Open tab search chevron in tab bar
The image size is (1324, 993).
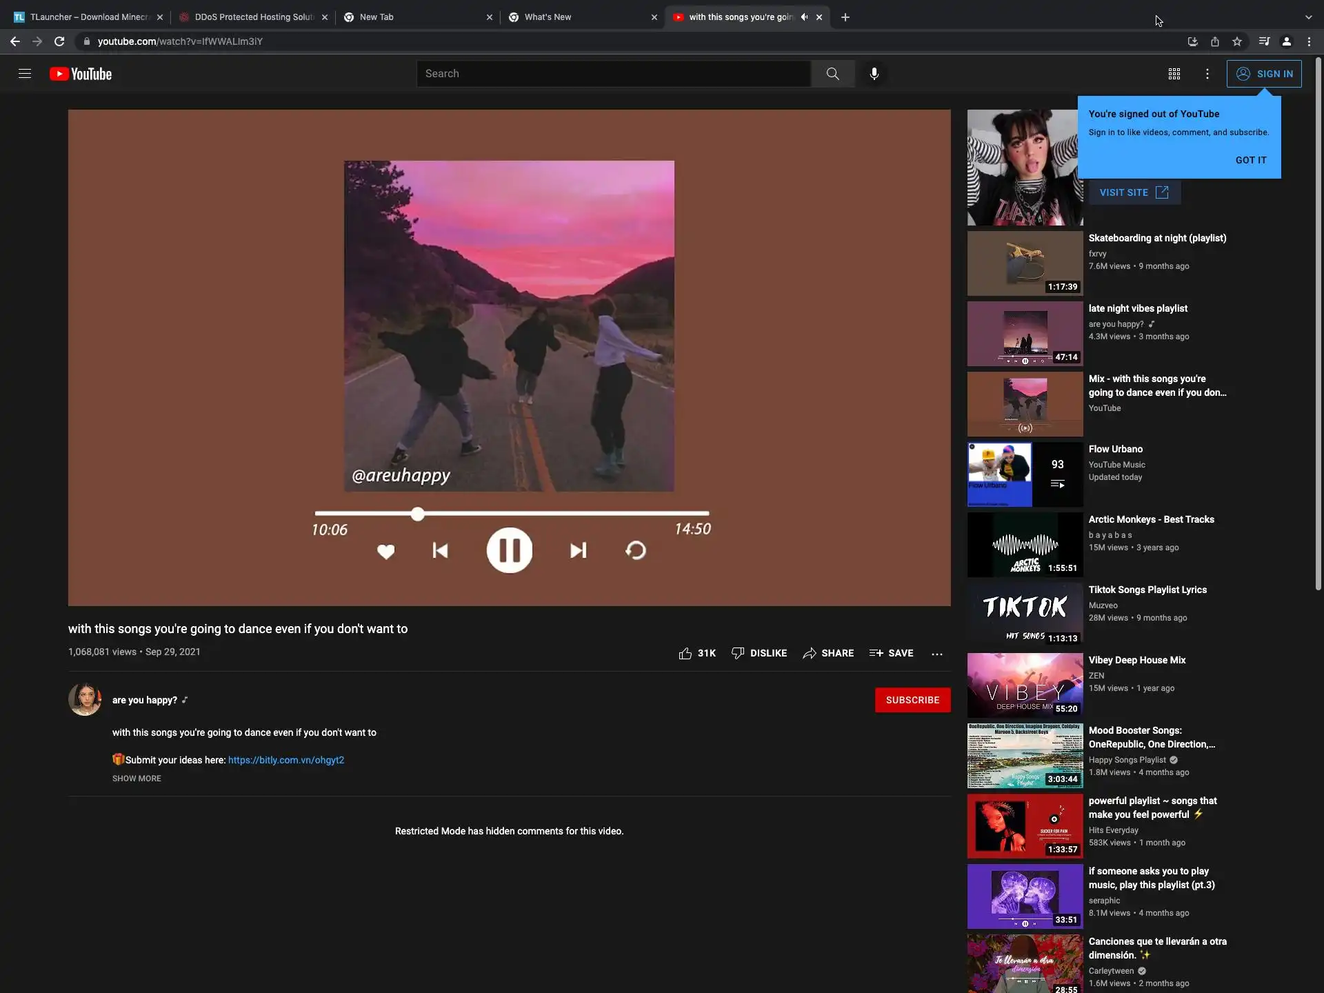(1308, 17)
